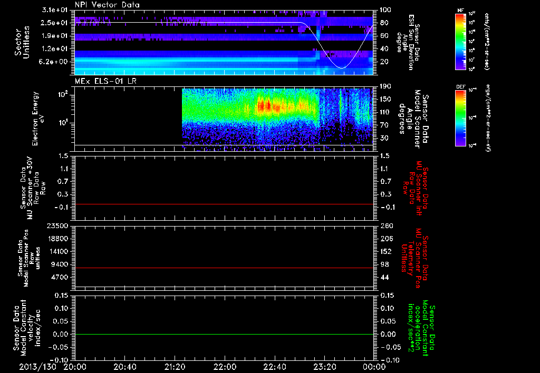Screen dimensions: 540x373
Task: Click the '9400' scanner position tick value
Action: pyautogui.click(x=59, y=264)
